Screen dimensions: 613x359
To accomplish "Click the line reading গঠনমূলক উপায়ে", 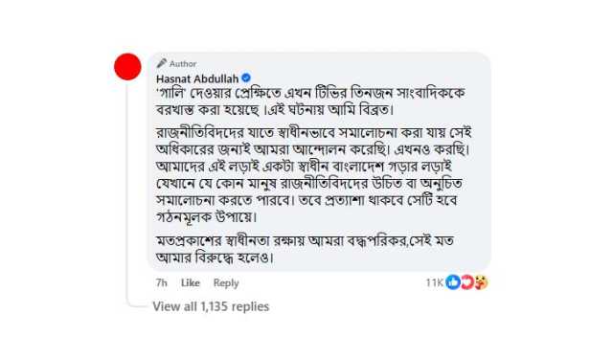I will [x=207, y=216].
